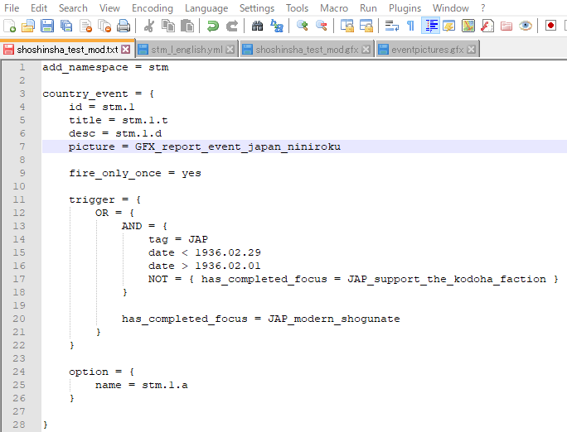Paste using the clipboard icon
Viewport: 567px width, 432px height.
(187, 26)
